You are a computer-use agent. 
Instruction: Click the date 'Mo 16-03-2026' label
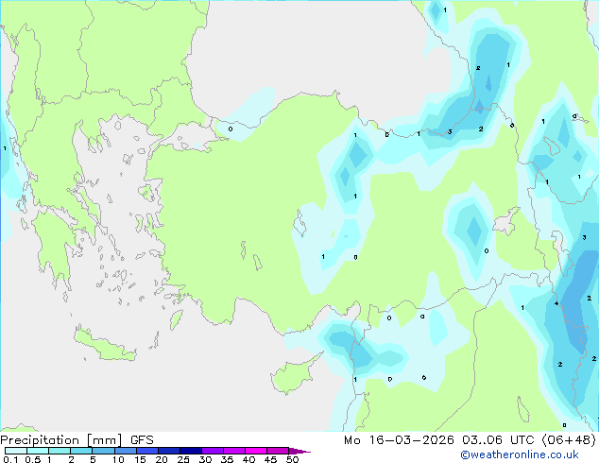coord(399,440)
